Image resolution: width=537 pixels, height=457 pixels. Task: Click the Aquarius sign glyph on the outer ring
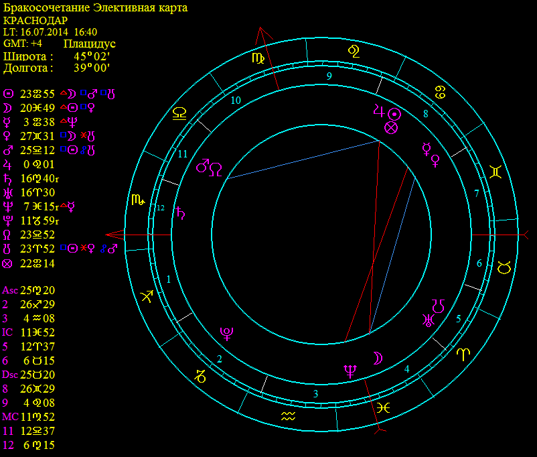coord(288,417)
